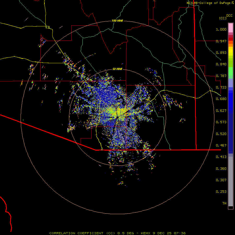
Task: Click the 50 NMI range ring label
Action: pos(117,69)
